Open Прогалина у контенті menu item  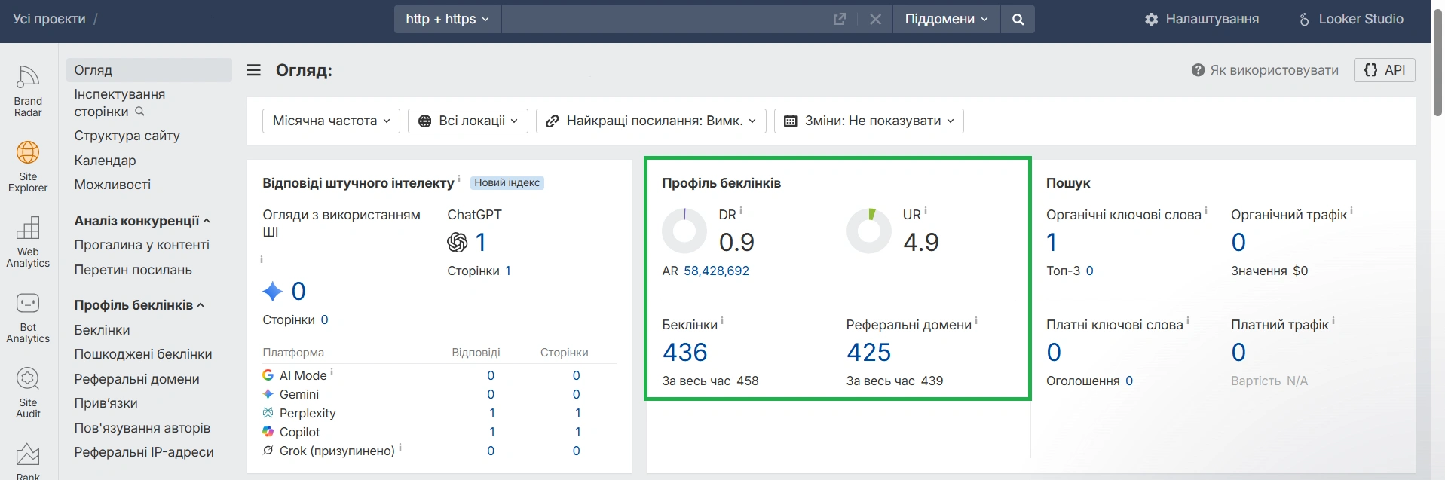tap(142, 245)
